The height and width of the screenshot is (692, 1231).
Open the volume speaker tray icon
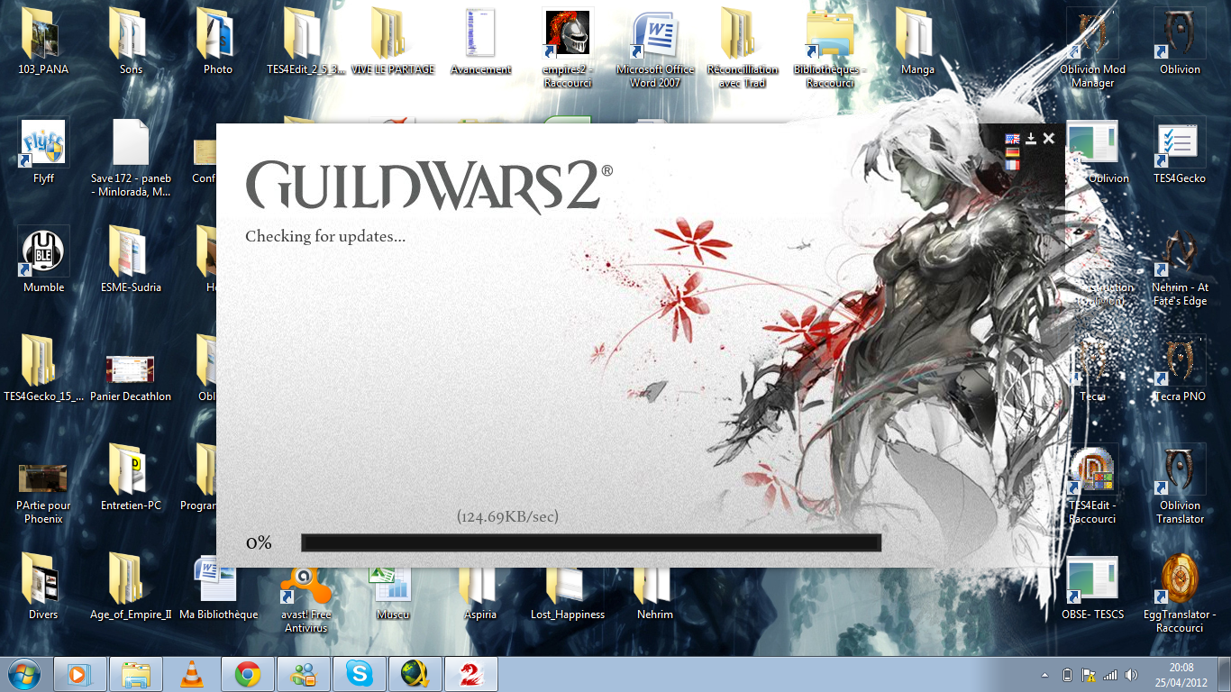pos(1132,674)
